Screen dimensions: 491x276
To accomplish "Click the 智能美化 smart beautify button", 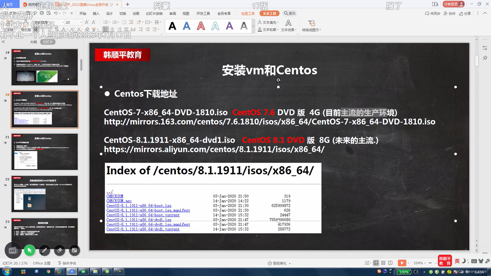I will pyautogui.click(x=279, y=263).
